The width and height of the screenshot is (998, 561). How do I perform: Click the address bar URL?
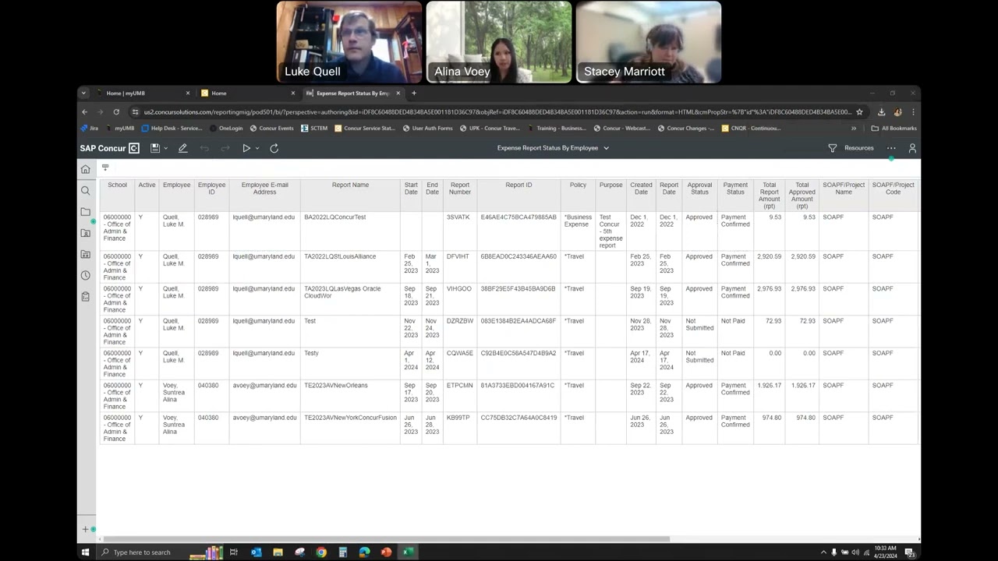coord(497,112)
